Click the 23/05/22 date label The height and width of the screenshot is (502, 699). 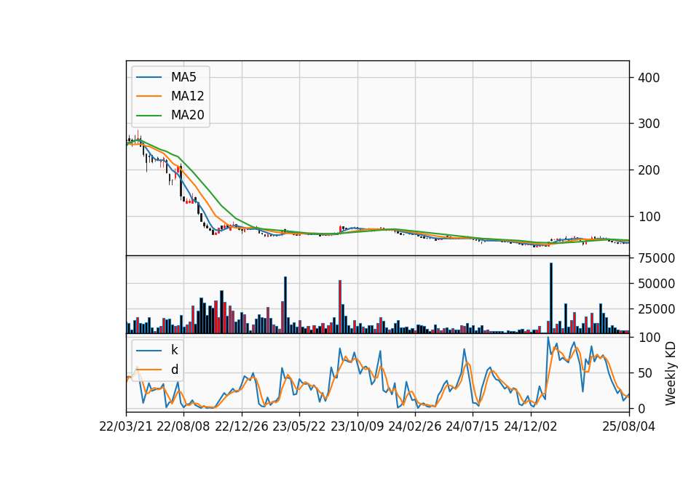point(299,426)
